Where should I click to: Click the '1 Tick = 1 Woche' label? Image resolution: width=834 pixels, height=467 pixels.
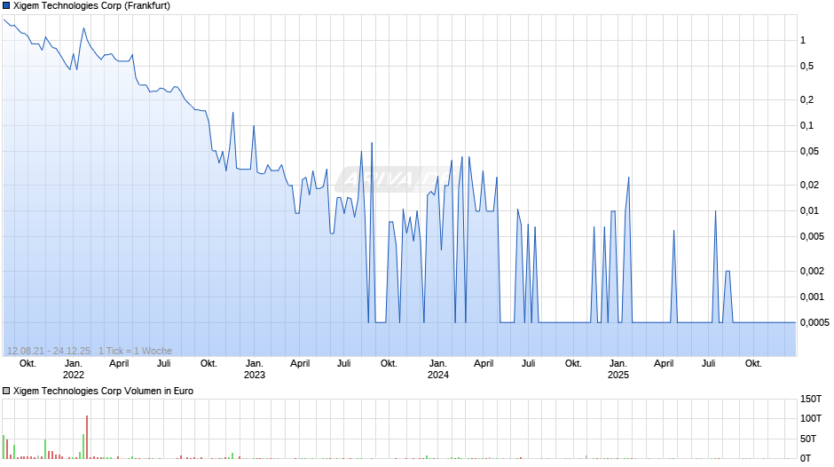click(x=135, y=351)
